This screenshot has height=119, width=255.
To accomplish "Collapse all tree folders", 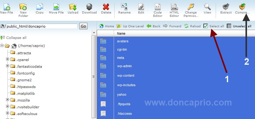I will pos(13,38).
